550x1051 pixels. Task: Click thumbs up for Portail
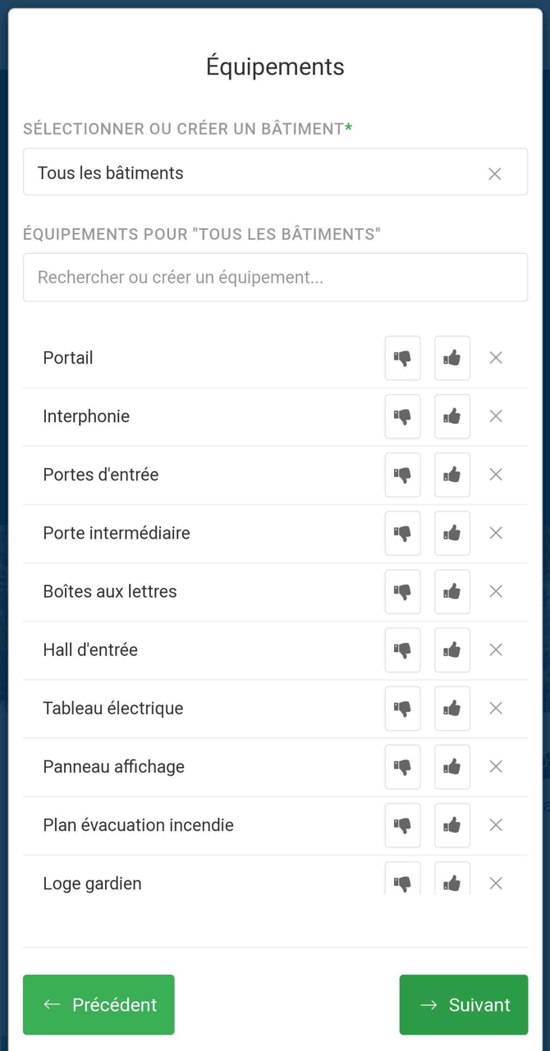[452, 358]
